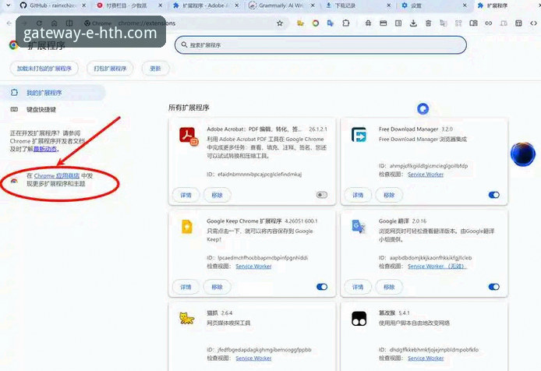Image resolution: width=541 pixels, height=371 pixels.
Task: Click 移除 for Free Download Manager
Action: pos(389,195)
